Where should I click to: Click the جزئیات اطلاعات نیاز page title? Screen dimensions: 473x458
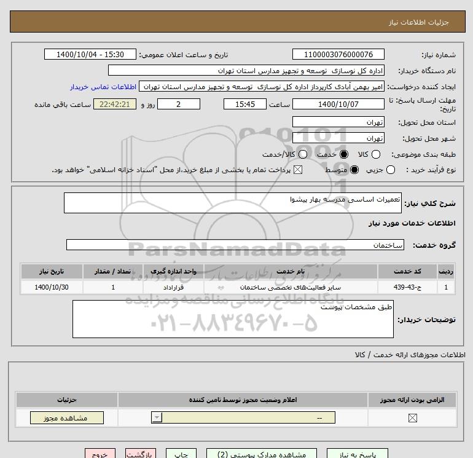pyautogui.click(x=419, y=22)
